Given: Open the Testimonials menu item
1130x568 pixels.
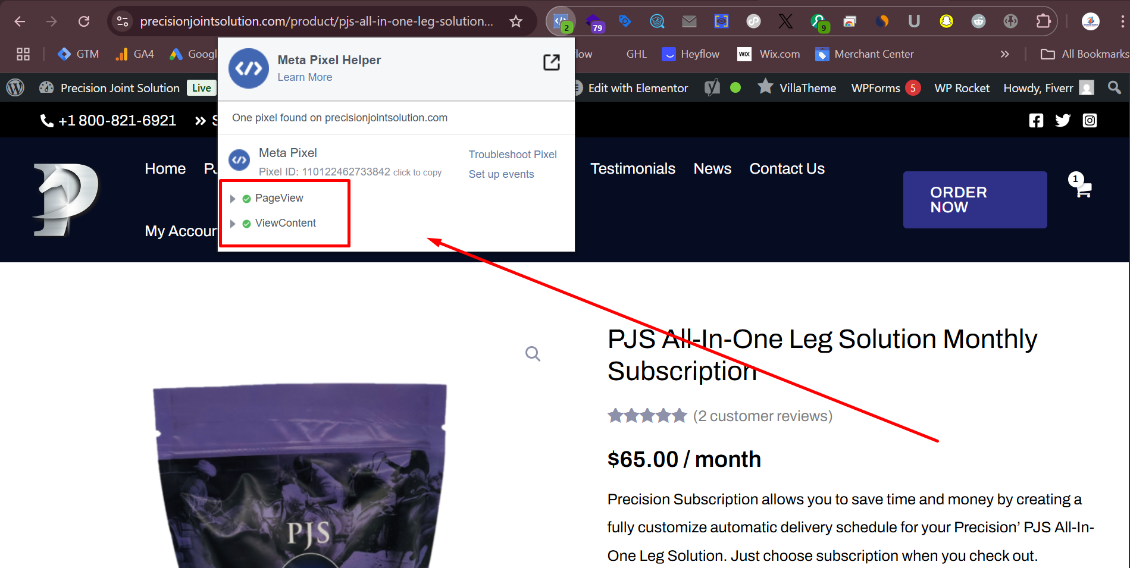Looking at the screenshot, I should (632, 169).
